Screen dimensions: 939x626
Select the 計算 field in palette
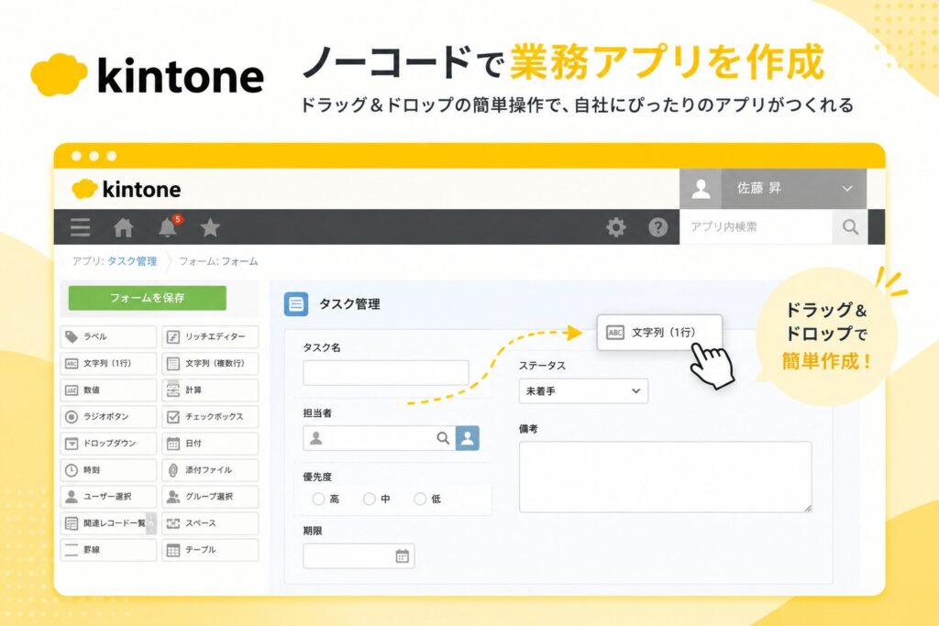click(210, 390)
